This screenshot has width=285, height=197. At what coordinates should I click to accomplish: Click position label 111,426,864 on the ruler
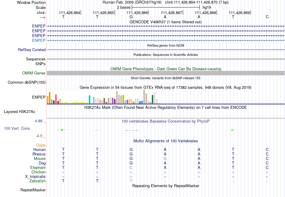[x=69, y=13]
